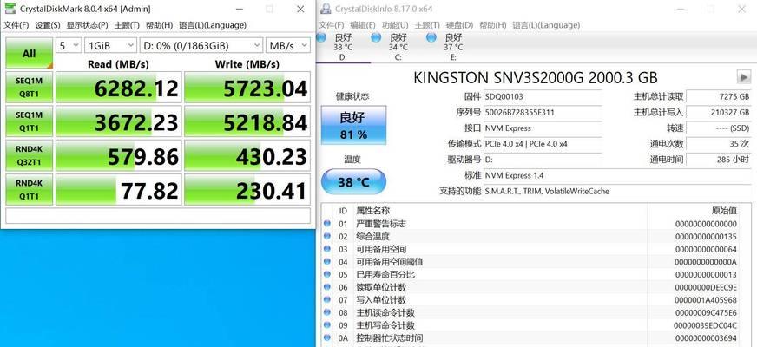Screen dimensions: 757x347
Task: Click the firmware field SDQ00103
Action: (x=543, y=96)
